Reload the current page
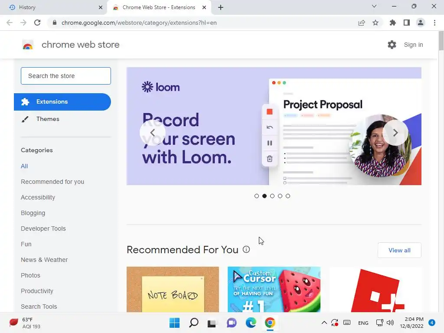 [37, 23]
